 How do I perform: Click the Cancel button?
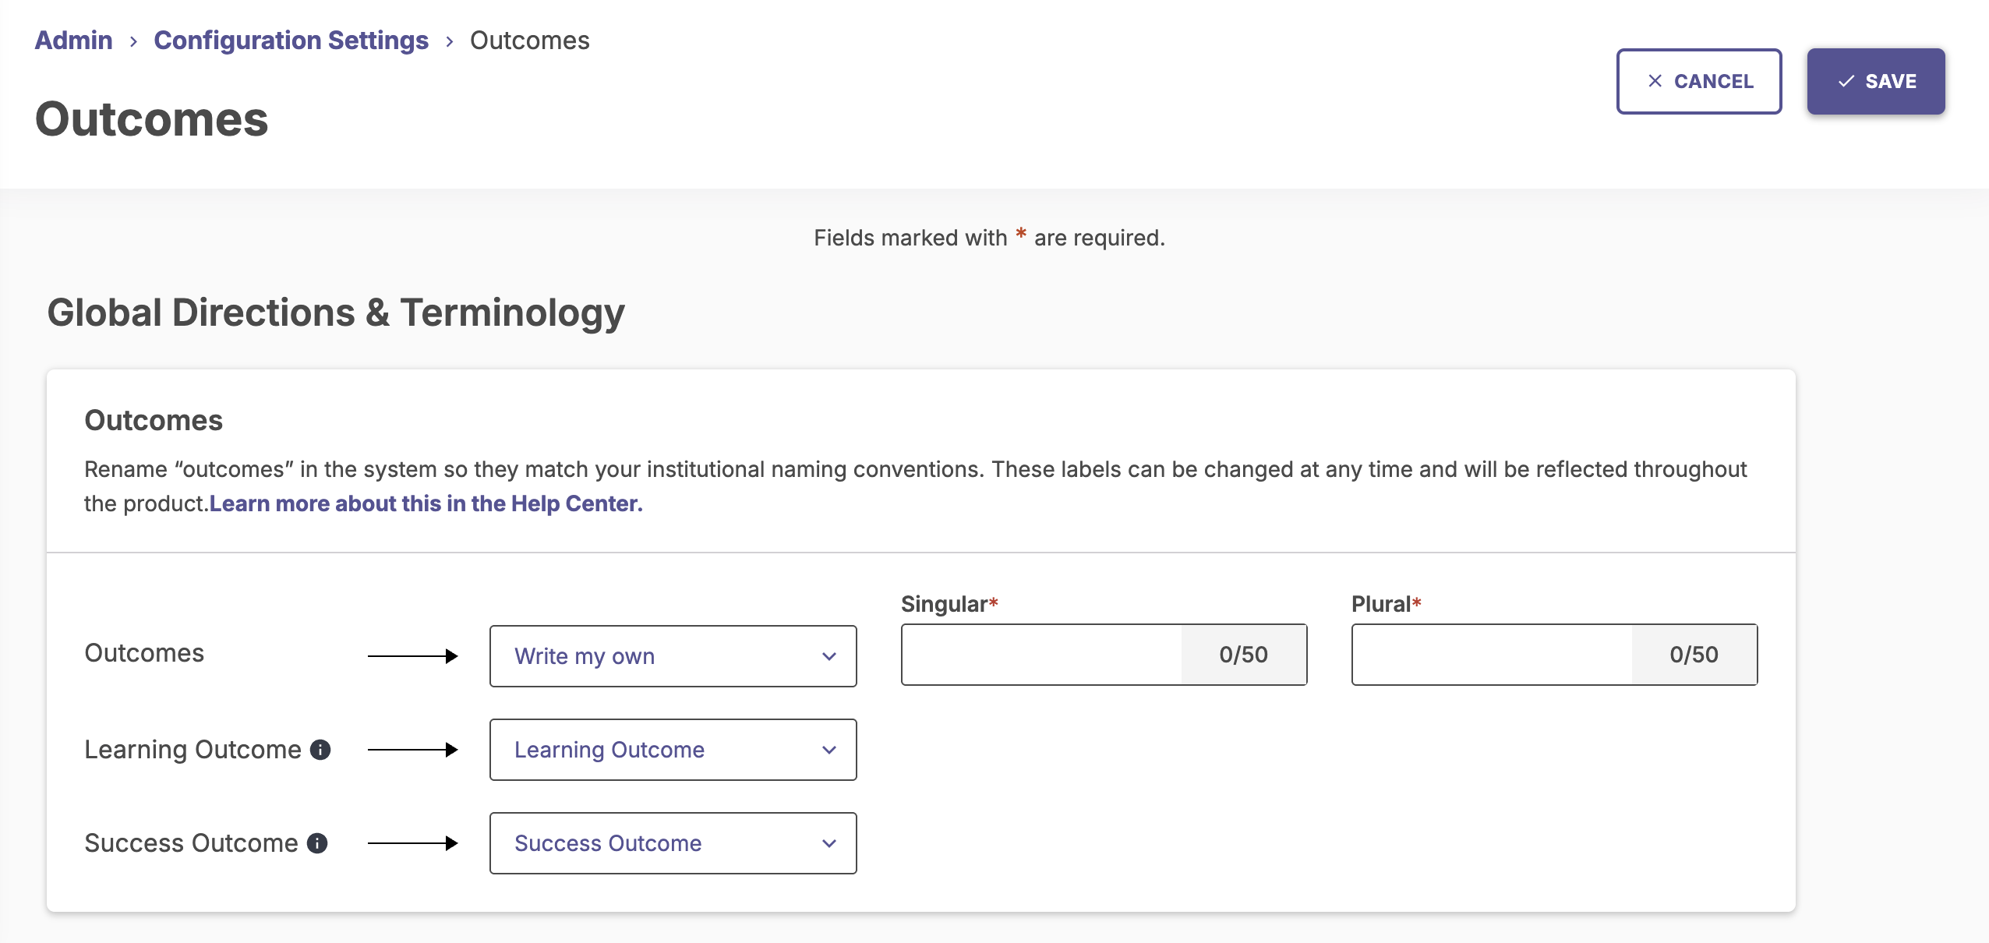[1698, 81]
